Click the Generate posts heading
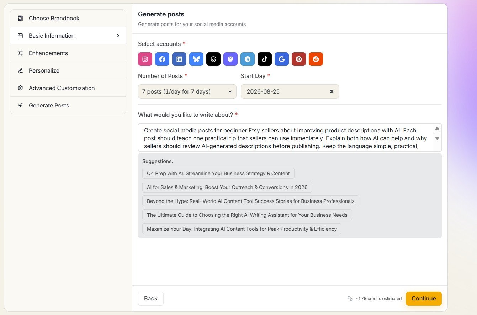Image resolution: width=477 pixels, height=315 pixels. 161,14
